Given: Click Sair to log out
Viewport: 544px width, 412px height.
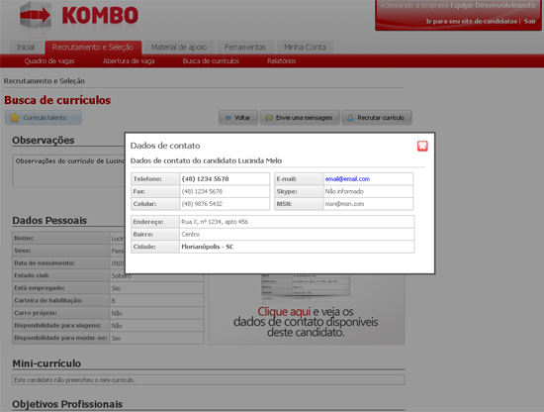Looking at the screenshot, I should point(530,21).
